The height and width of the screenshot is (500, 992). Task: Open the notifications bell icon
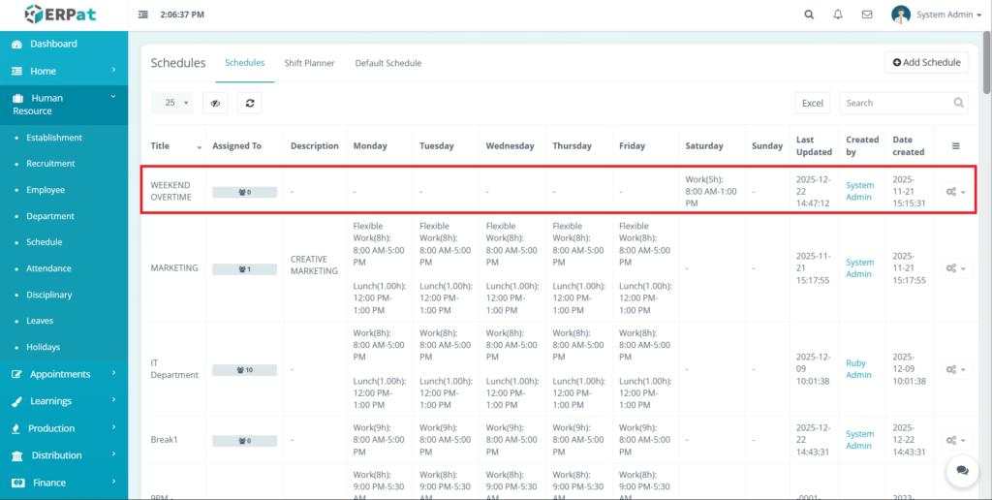click(838, 15)
